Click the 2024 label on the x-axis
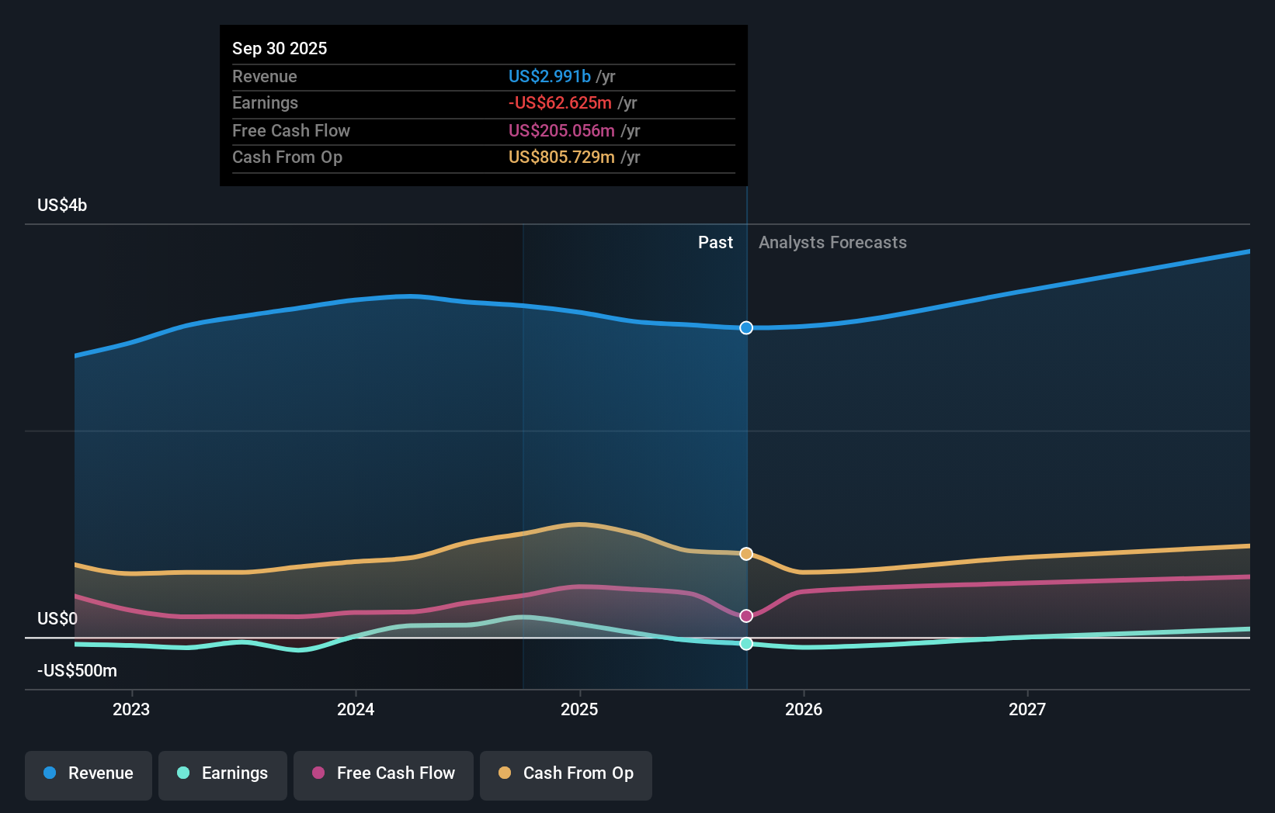This screenshot has width=1275, height=813. point(355,708)
